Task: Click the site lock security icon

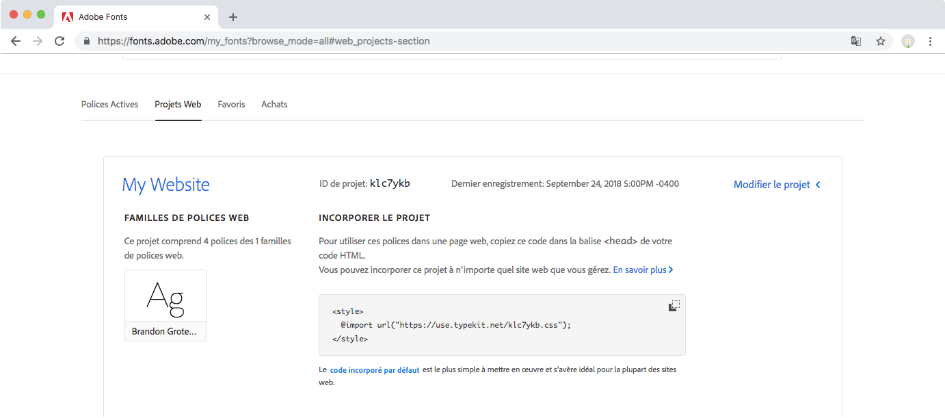Action: (87, 41)
